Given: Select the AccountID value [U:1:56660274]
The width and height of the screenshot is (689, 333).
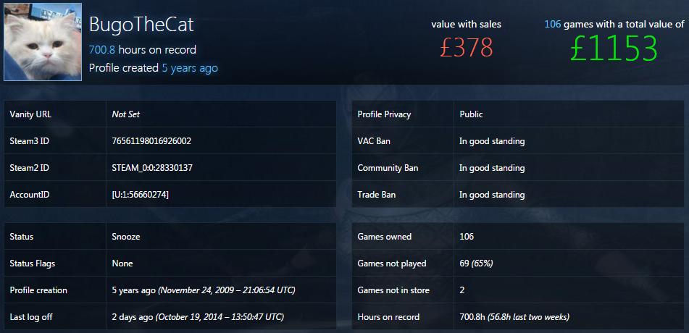Looking at the screenshot, I should tap(140, 195).
